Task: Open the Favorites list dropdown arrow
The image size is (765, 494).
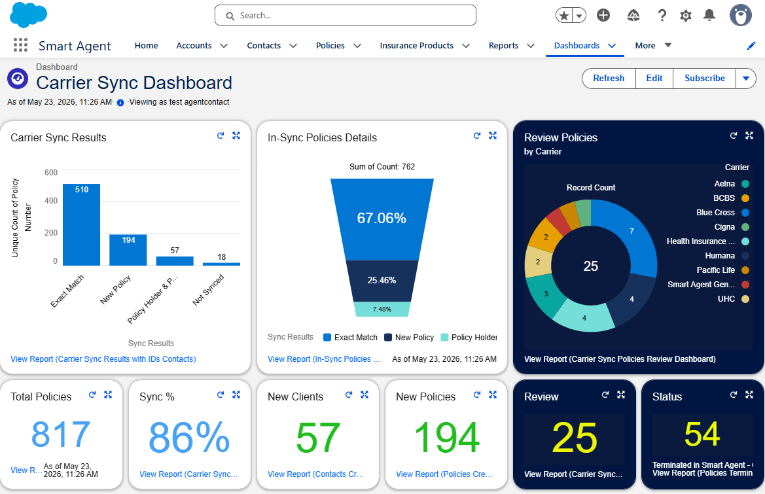Action: pos(579,16)
